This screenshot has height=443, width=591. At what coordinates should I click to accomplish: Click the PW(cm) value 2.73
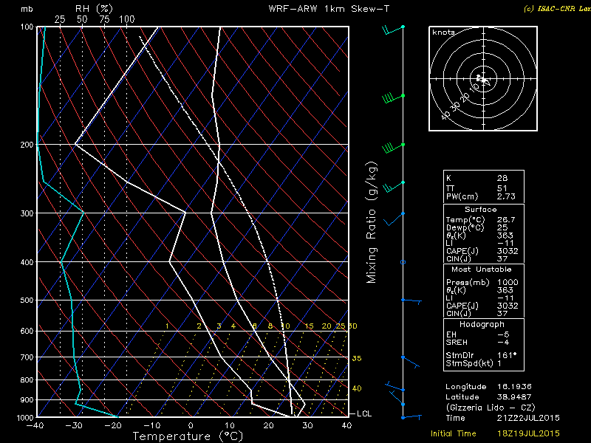point(506,196)
